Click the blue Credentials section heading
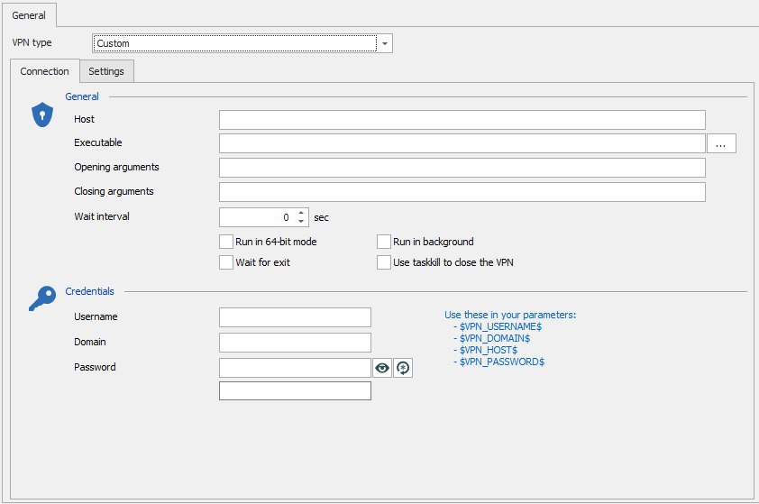This screenshot has height=504, width=759. click(x=89, y=291)
